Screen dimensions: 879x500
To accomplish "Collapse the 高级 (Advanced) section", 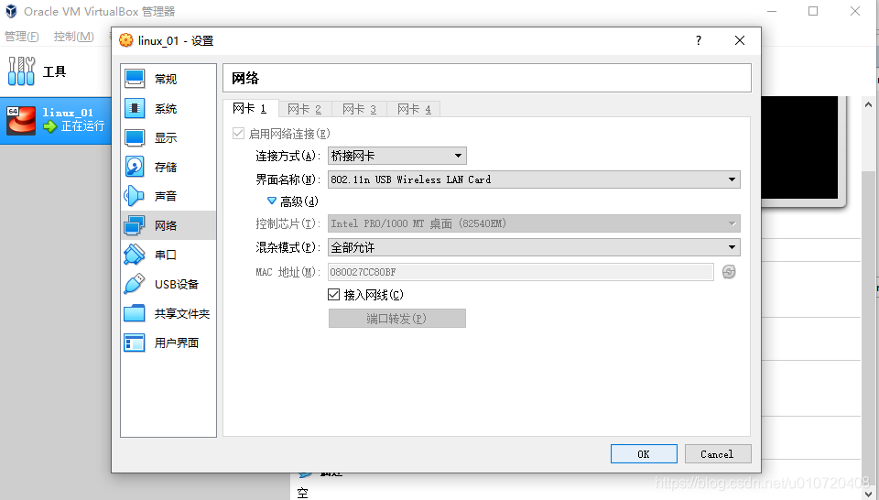I will (x=272, y=201).
